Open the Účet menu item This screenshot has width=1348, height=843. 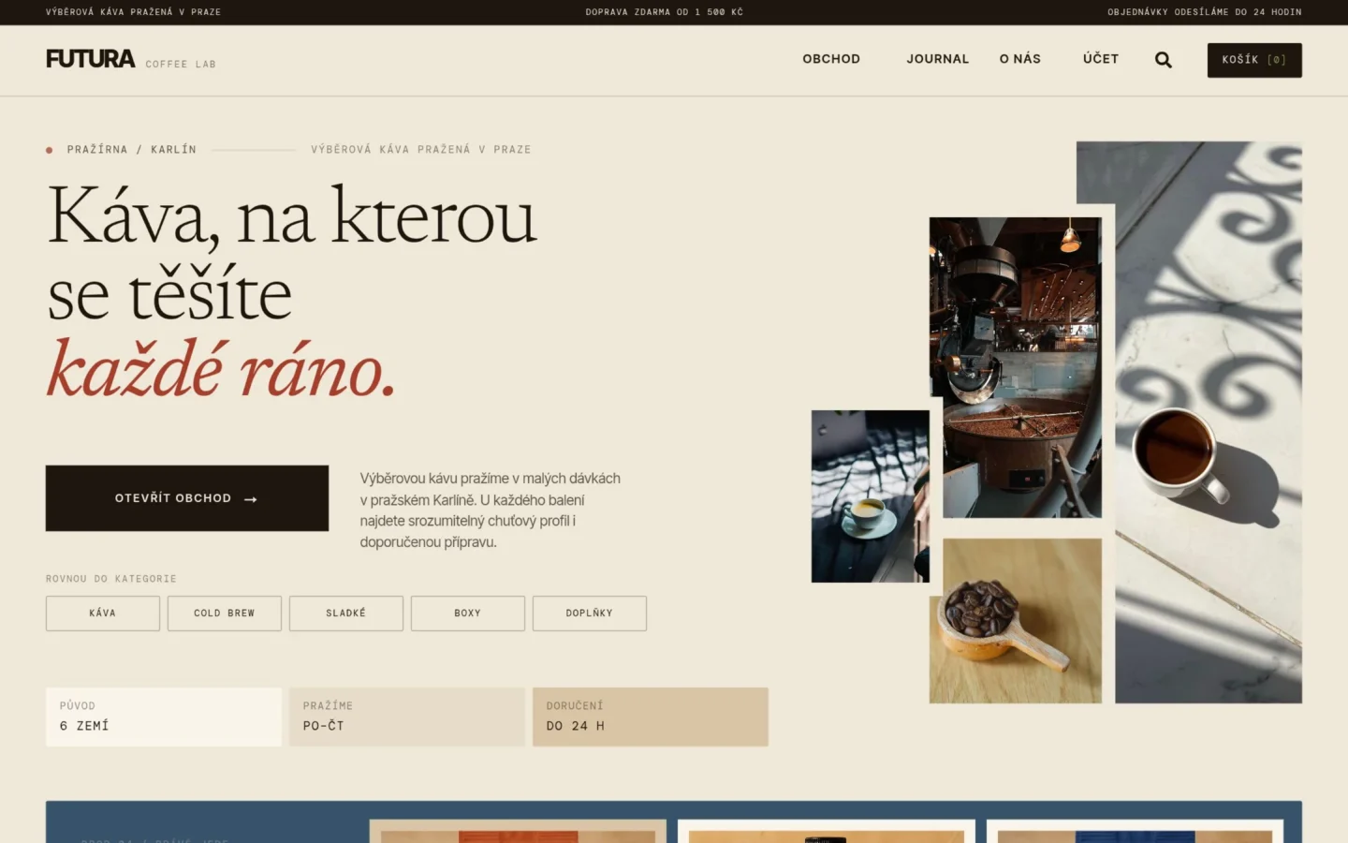point(1101,59)
